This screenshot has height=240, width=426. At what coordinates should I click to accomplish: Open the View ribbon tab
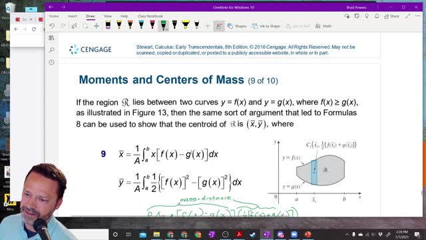pos(108,16)
